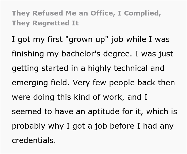This screenshot has height=154, width=187.
Task: Click the quoted phrase "grown up"
Action: pyautogui.click(x=85, y=40)
